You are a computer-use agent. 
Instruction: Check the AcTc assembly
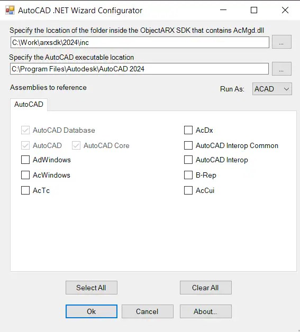(25, 190)
